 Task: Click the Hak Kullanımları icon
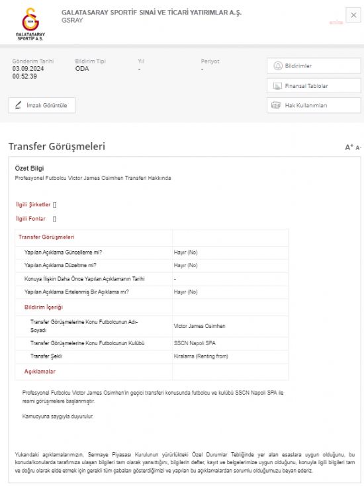point(276,105)
